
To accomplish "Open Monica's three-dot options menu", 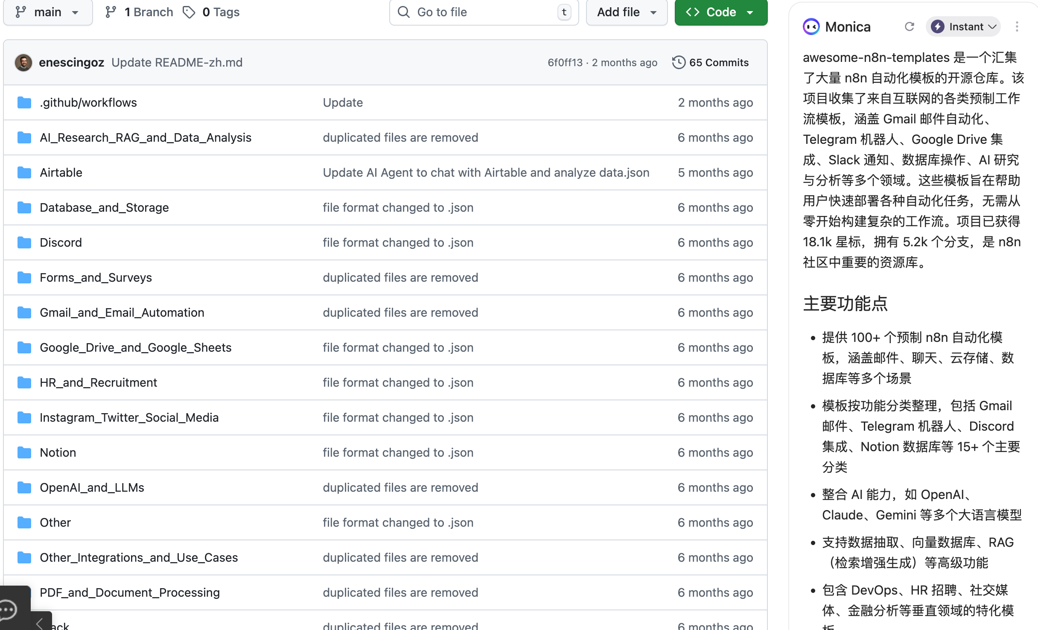I will pos(1017,27).
